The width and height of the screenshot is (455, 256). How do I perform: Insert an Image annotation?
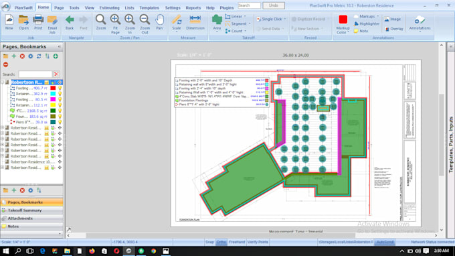[x=392, y=19]
